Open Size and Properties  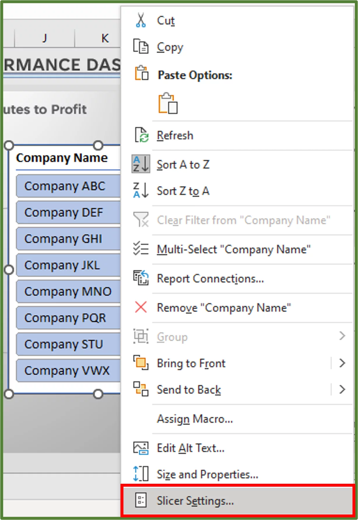click(207, 474)
